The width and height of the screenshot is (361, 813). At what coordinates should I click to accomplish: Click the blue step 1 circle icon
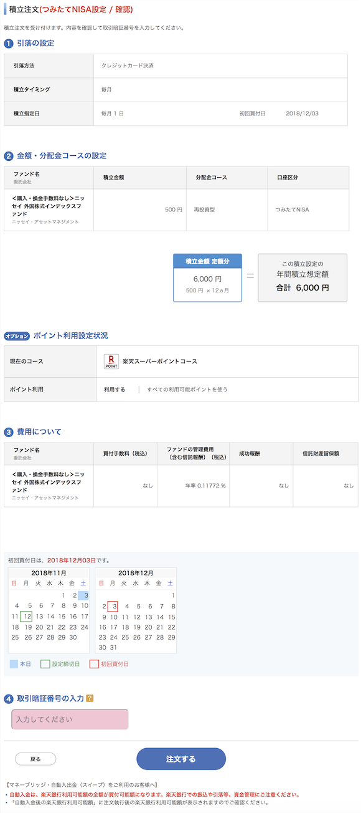[9, 44]
